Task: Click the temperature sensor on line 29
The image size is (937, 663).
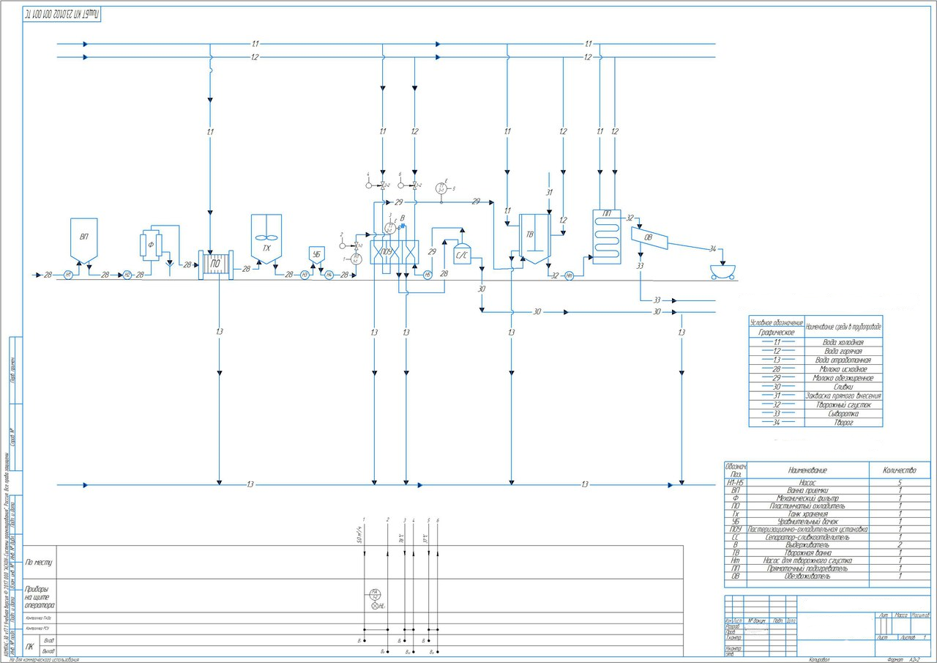Action: click(441, 188)
